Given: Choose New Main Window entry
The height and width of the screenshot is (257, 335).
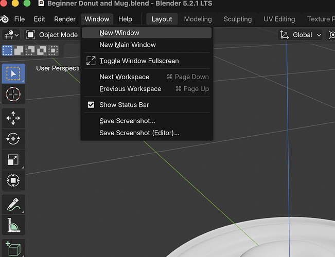Looking at the screenshot, I should tap(147, 45).
